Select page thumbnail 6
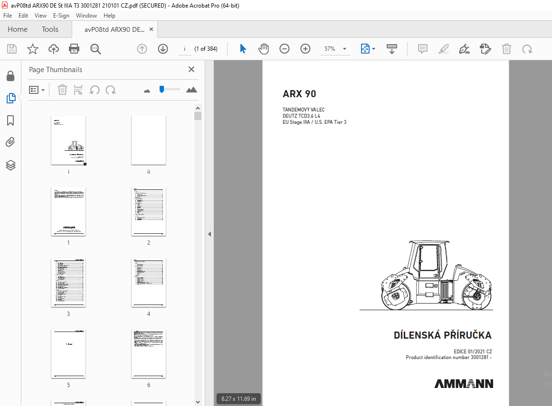The width and height of the screenshot is (552, 406). (149, 354)
